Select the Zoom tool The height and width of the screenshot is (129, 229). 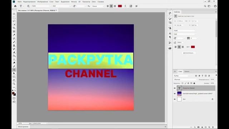click(x=14, y=84)
